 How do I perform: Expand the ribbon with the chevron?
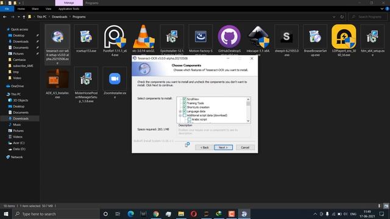tap(382, 9)
